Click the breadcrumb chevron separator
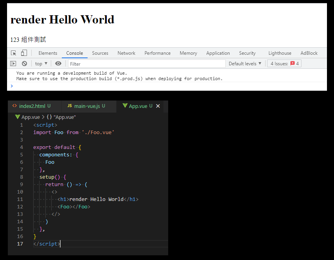The width and height of the screenshot is (334, 260). (x=43, y=117)
